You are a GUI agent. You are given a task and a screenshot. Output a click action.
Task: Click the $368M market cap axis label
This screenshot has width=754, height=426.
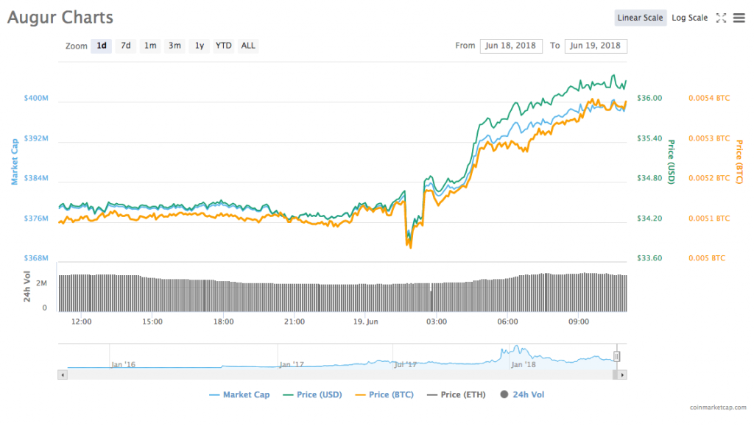36,258
